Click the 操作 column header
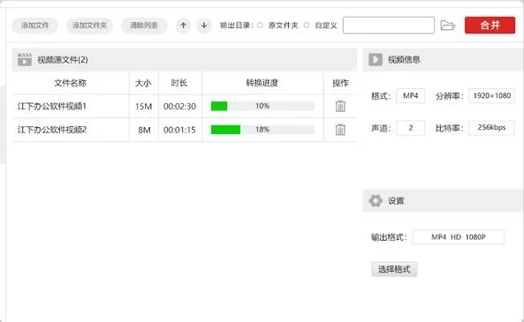The width and height of the screenshot is (524, 322). pyautogui.click(x=340, y=83)
